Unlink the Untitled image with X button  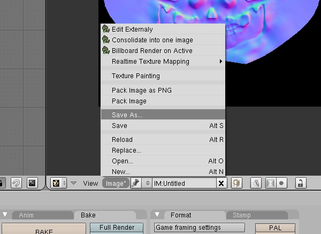tap(221, 183)
